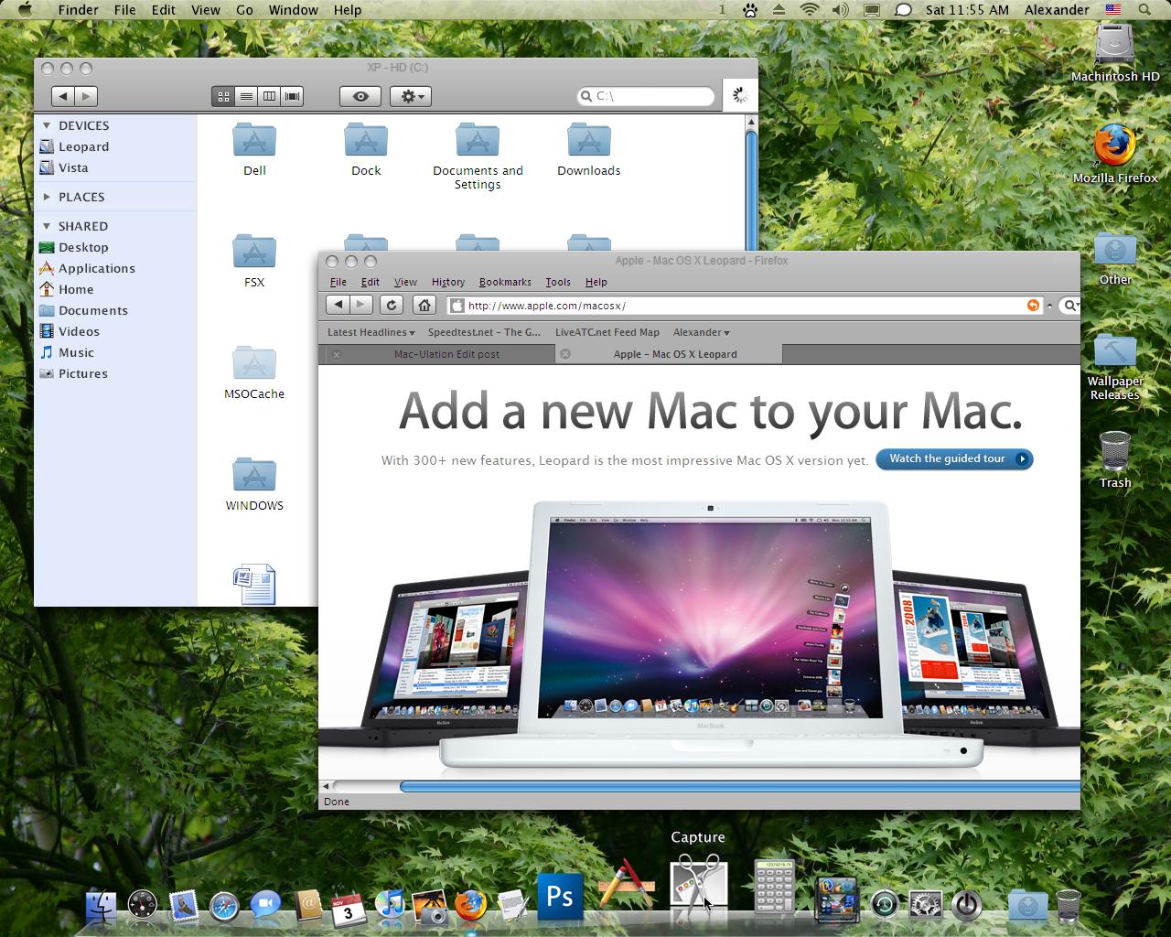Viewport: 1171px width, 937px height.
Task: Open LiveATC.net Feed Map bookmark
Action: tap(607, 332)
